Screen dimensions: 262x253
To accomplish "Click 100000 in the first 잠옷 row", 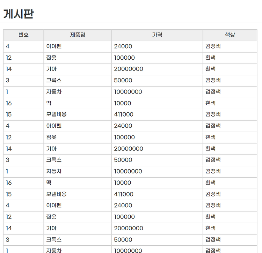I will (x=124, y=58).
